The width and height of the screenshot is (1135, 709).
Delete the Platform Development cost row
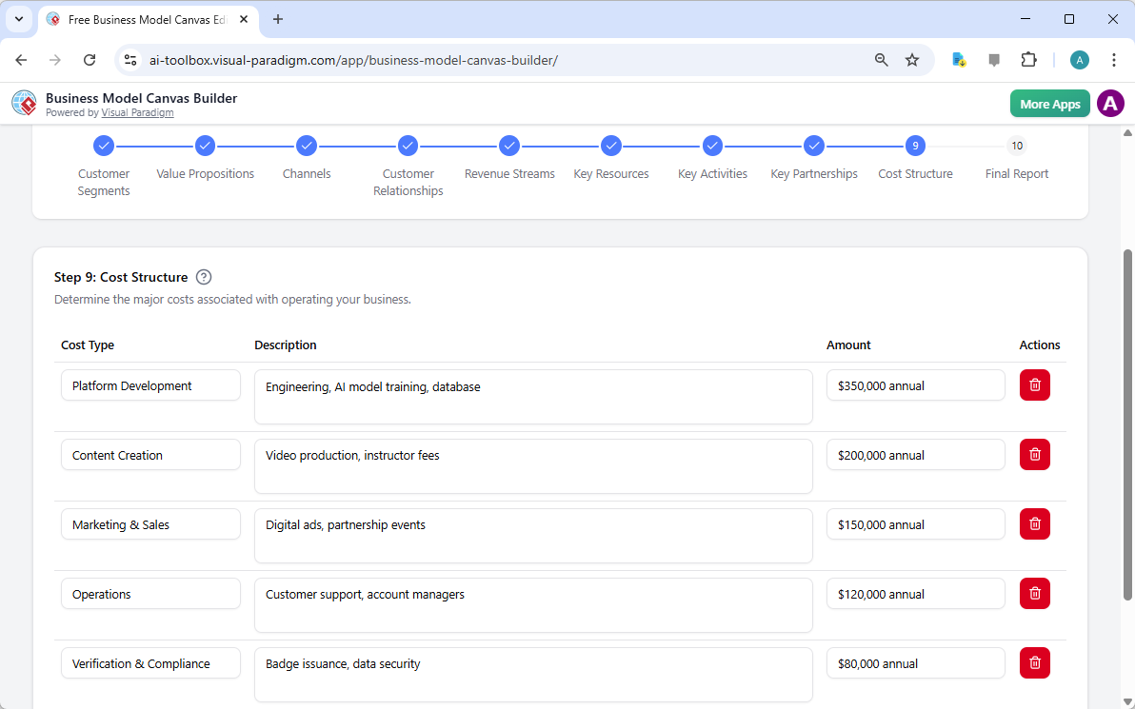pyautogui.click(x=1034, y=385)
